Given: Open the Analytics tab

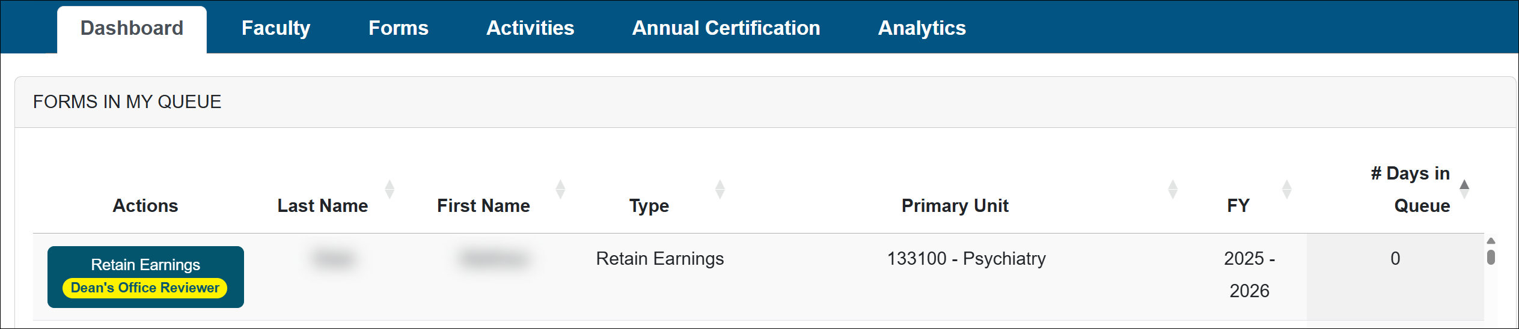Looking at the screenshot, I should [x=921, y=28].
